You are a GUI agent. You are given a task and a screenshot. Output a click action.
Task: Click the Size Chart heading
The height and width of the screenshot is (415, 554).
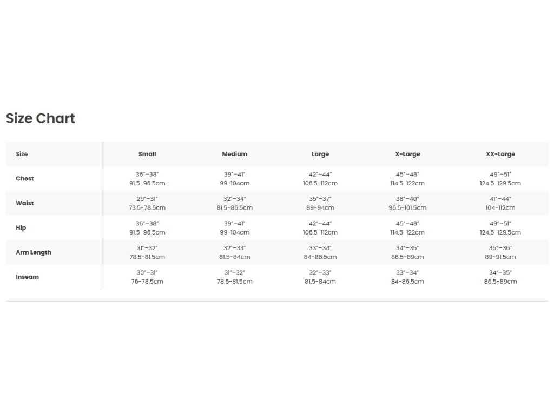40,118
